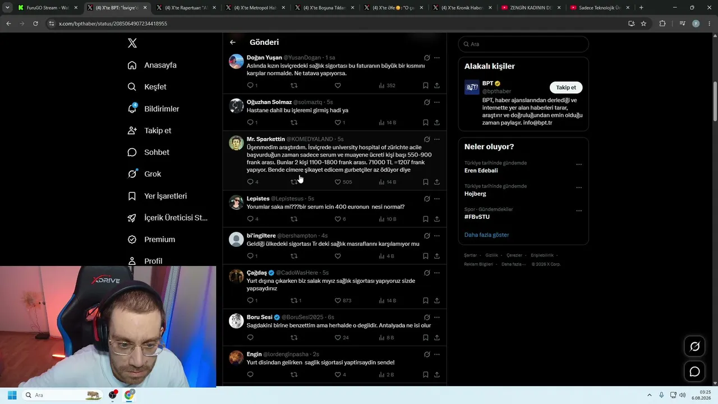
Task: Reply to bi'ingiltere's post
Action: pyautogui.click(x=250, y=256)
